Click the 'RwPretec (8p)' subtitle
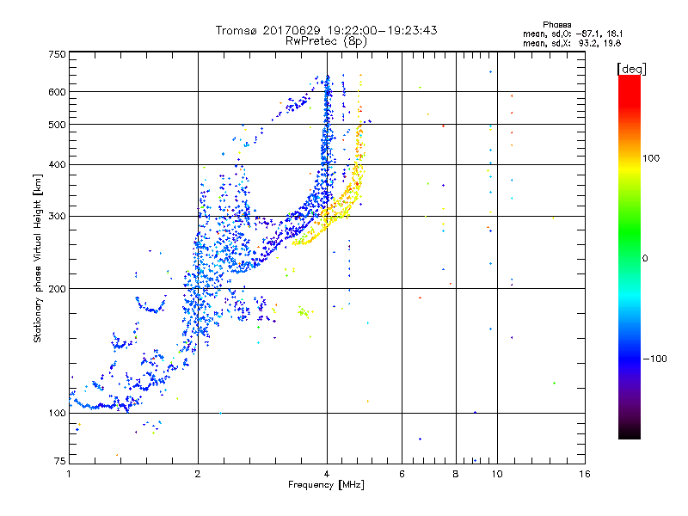 326,41
